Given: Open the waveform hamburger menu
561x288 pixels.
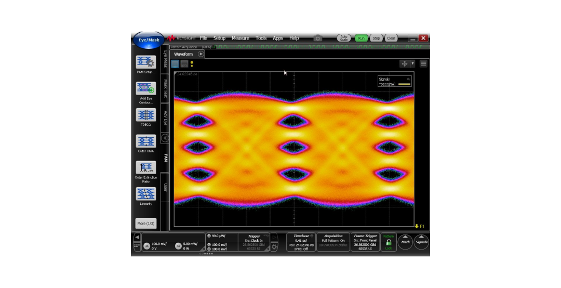Looking at the screenshot, I should pyautogui.click(x=423, y=63).
